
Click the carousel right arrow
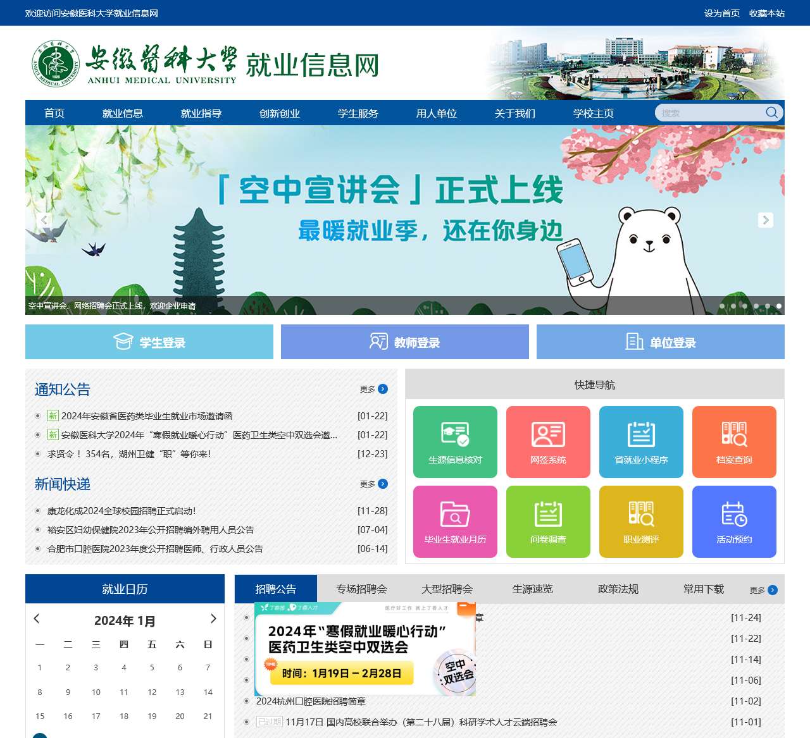click(766, 219)
